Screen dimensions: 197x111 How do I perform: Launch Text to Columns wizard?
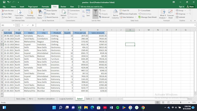pyautogui.click(x=115, y=14)
